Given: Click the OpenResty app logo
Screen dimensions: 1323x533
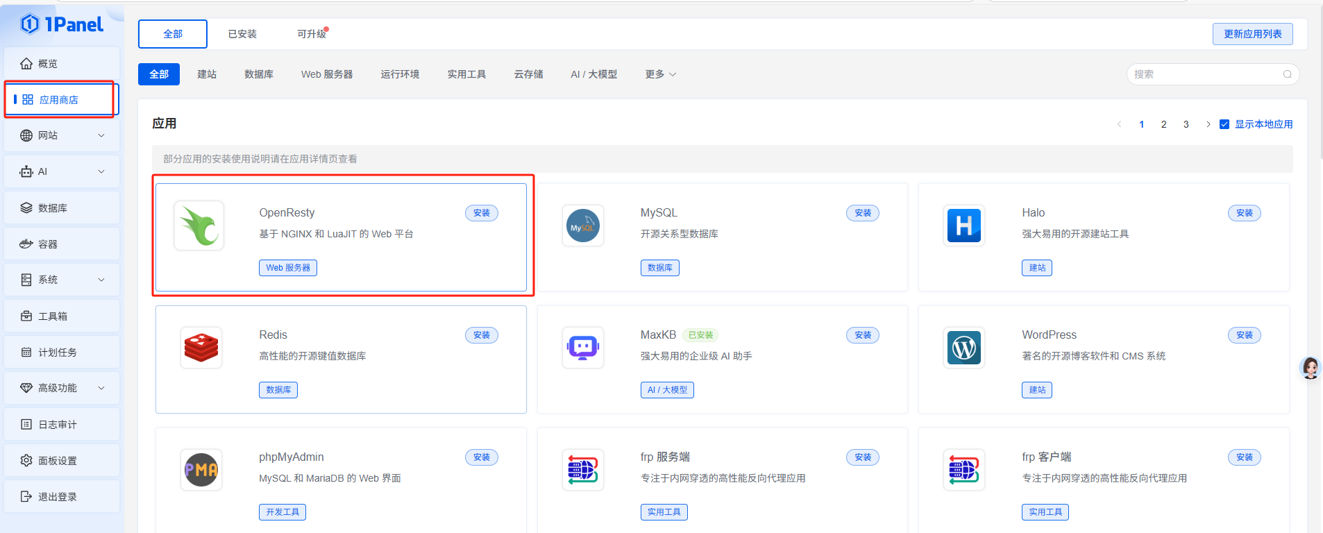Looking at the screenshot, I should (199, 226).
